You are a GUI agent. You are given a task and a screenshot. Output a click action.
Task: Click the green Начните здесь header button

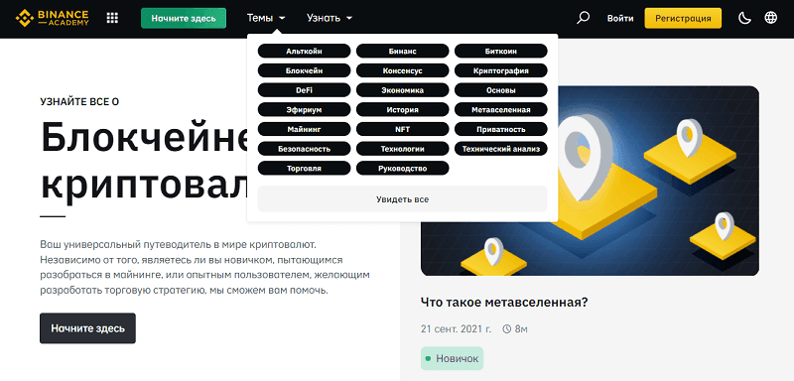click(x=184, y=18)
